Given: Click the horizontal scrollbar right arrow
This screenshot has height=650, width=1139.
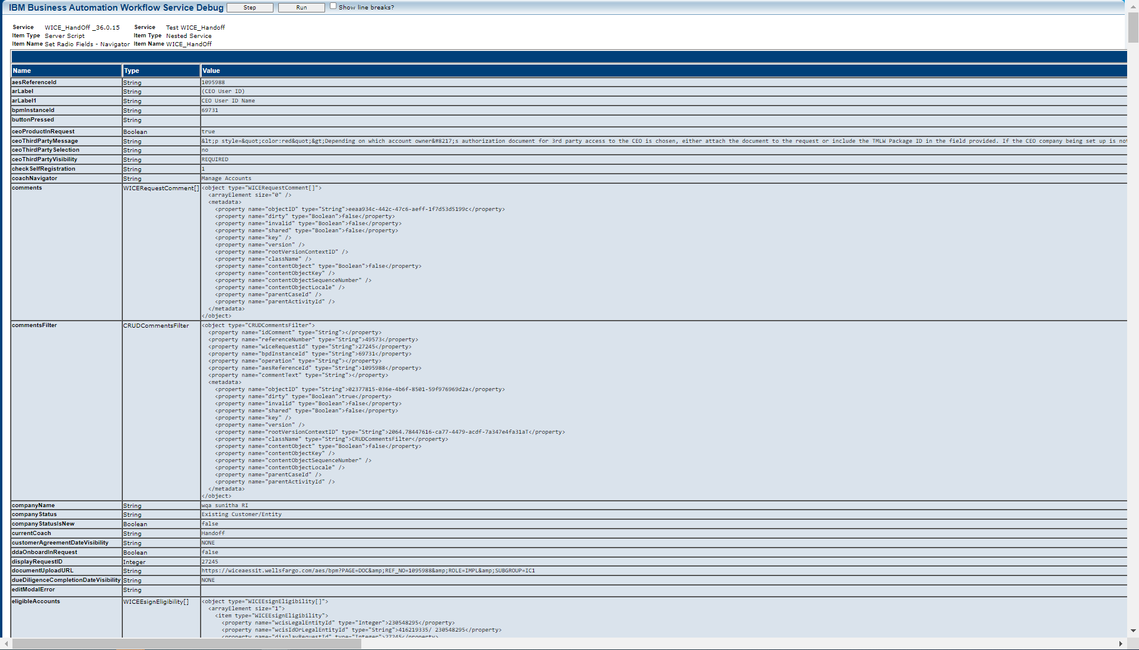Looking at the screenshot, I should (1121, 643).
